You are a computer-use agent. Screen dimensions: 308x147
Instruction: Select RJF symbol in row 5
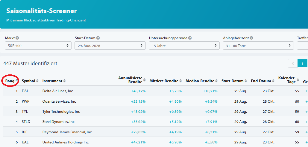coord(25,132)
